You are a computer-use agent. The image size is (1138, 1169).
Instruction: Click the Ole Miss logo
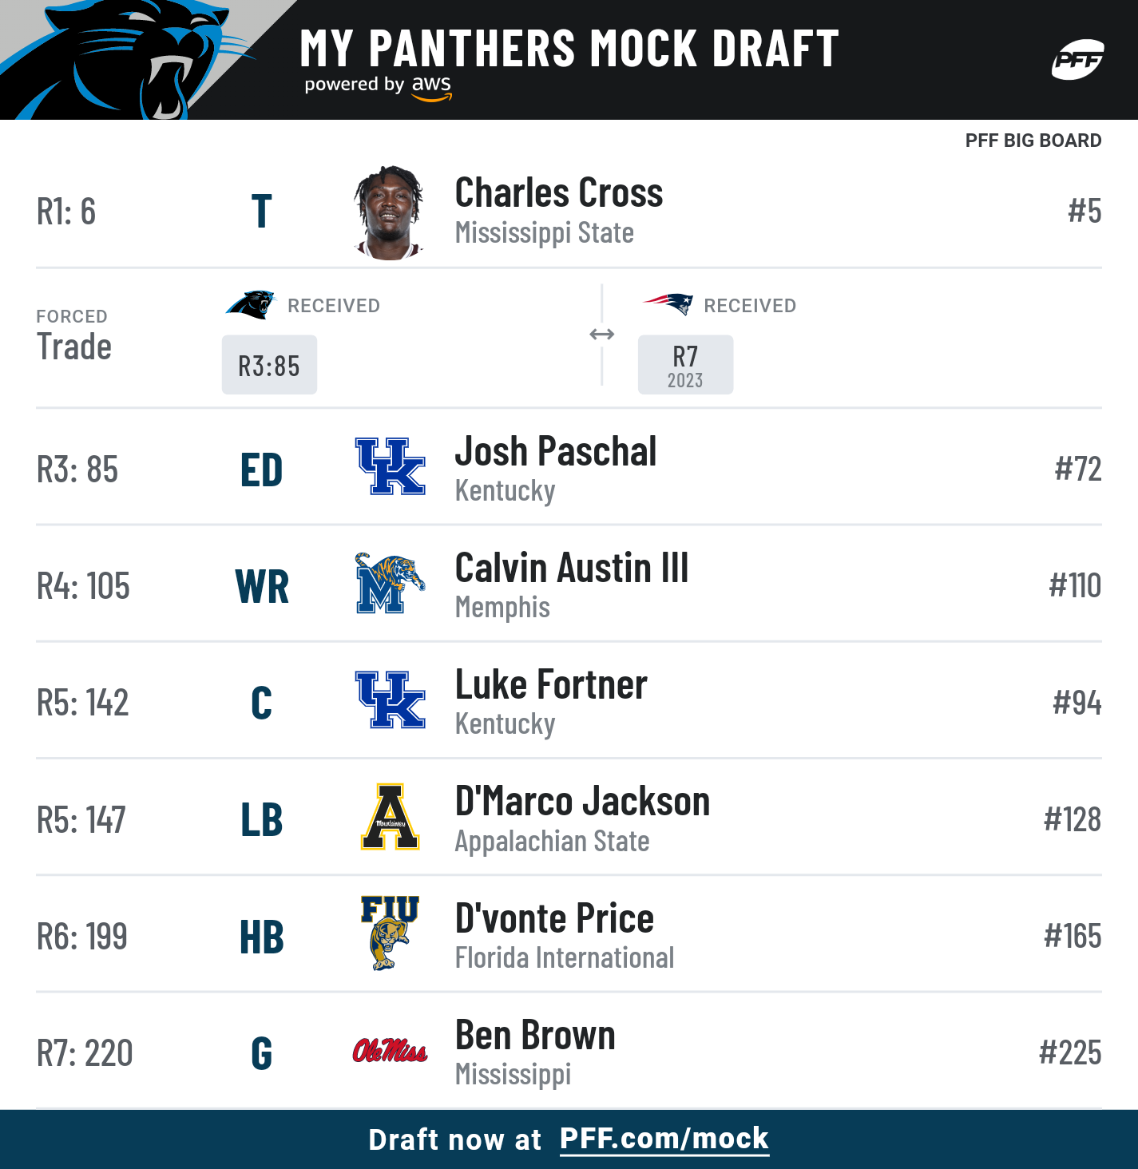tap(390, 1050)
